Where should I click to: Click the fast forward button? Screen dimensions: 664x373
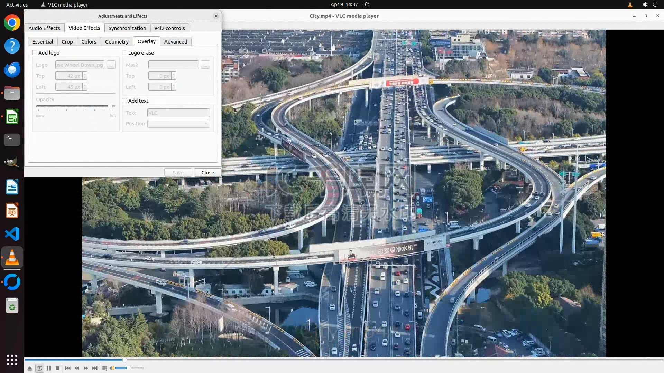point(86,368)
